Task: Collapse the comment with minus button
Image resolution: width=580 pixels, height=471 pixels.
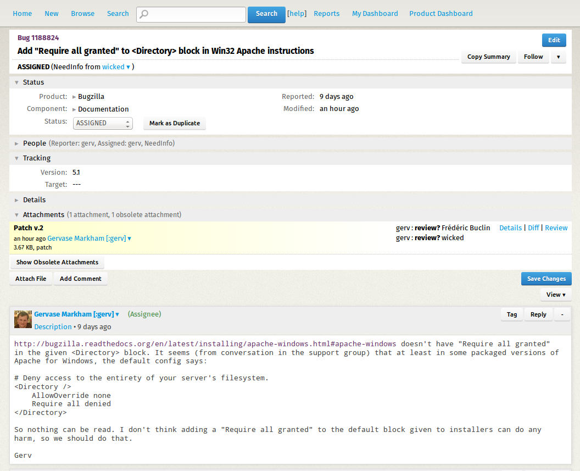Action: click(x=562, y=314)
